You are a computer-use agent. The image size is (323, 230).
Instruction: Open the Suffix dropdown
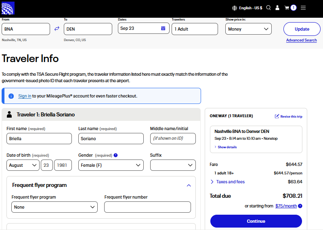173,165
